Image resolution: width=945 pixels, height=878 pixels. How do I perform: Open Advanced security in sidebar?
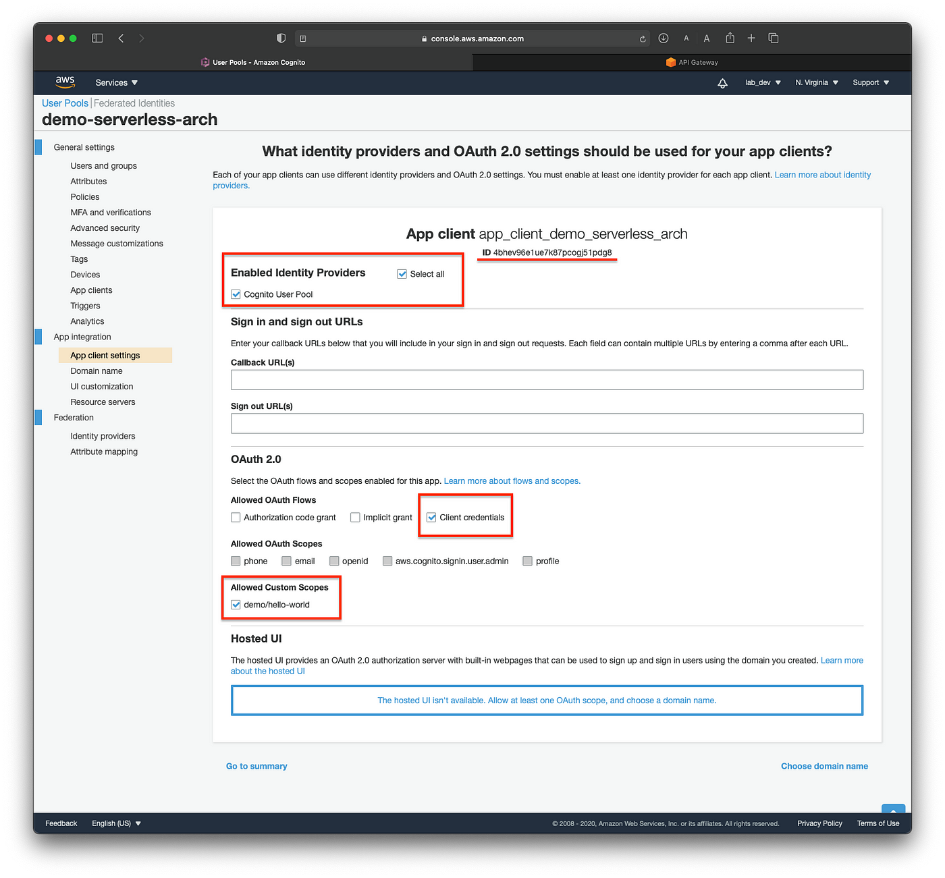point(105,228)
